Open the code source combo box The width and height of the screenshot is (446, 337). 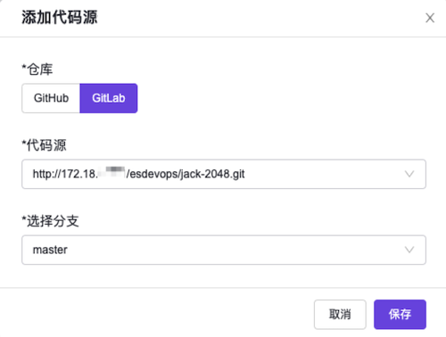pos(224,174)
